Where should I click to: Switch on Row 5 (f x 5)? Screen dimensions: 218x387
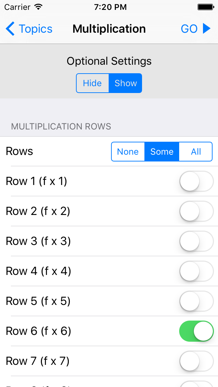[197, 301]
